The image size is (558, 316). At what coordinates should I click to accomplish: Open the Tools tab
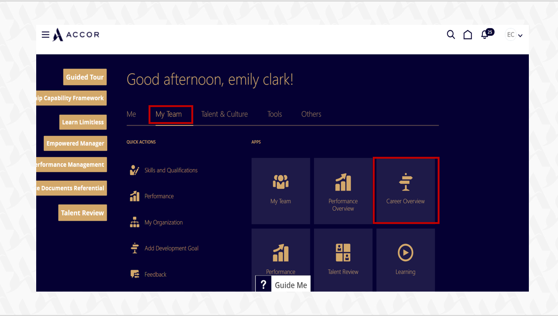pos(275,114)
